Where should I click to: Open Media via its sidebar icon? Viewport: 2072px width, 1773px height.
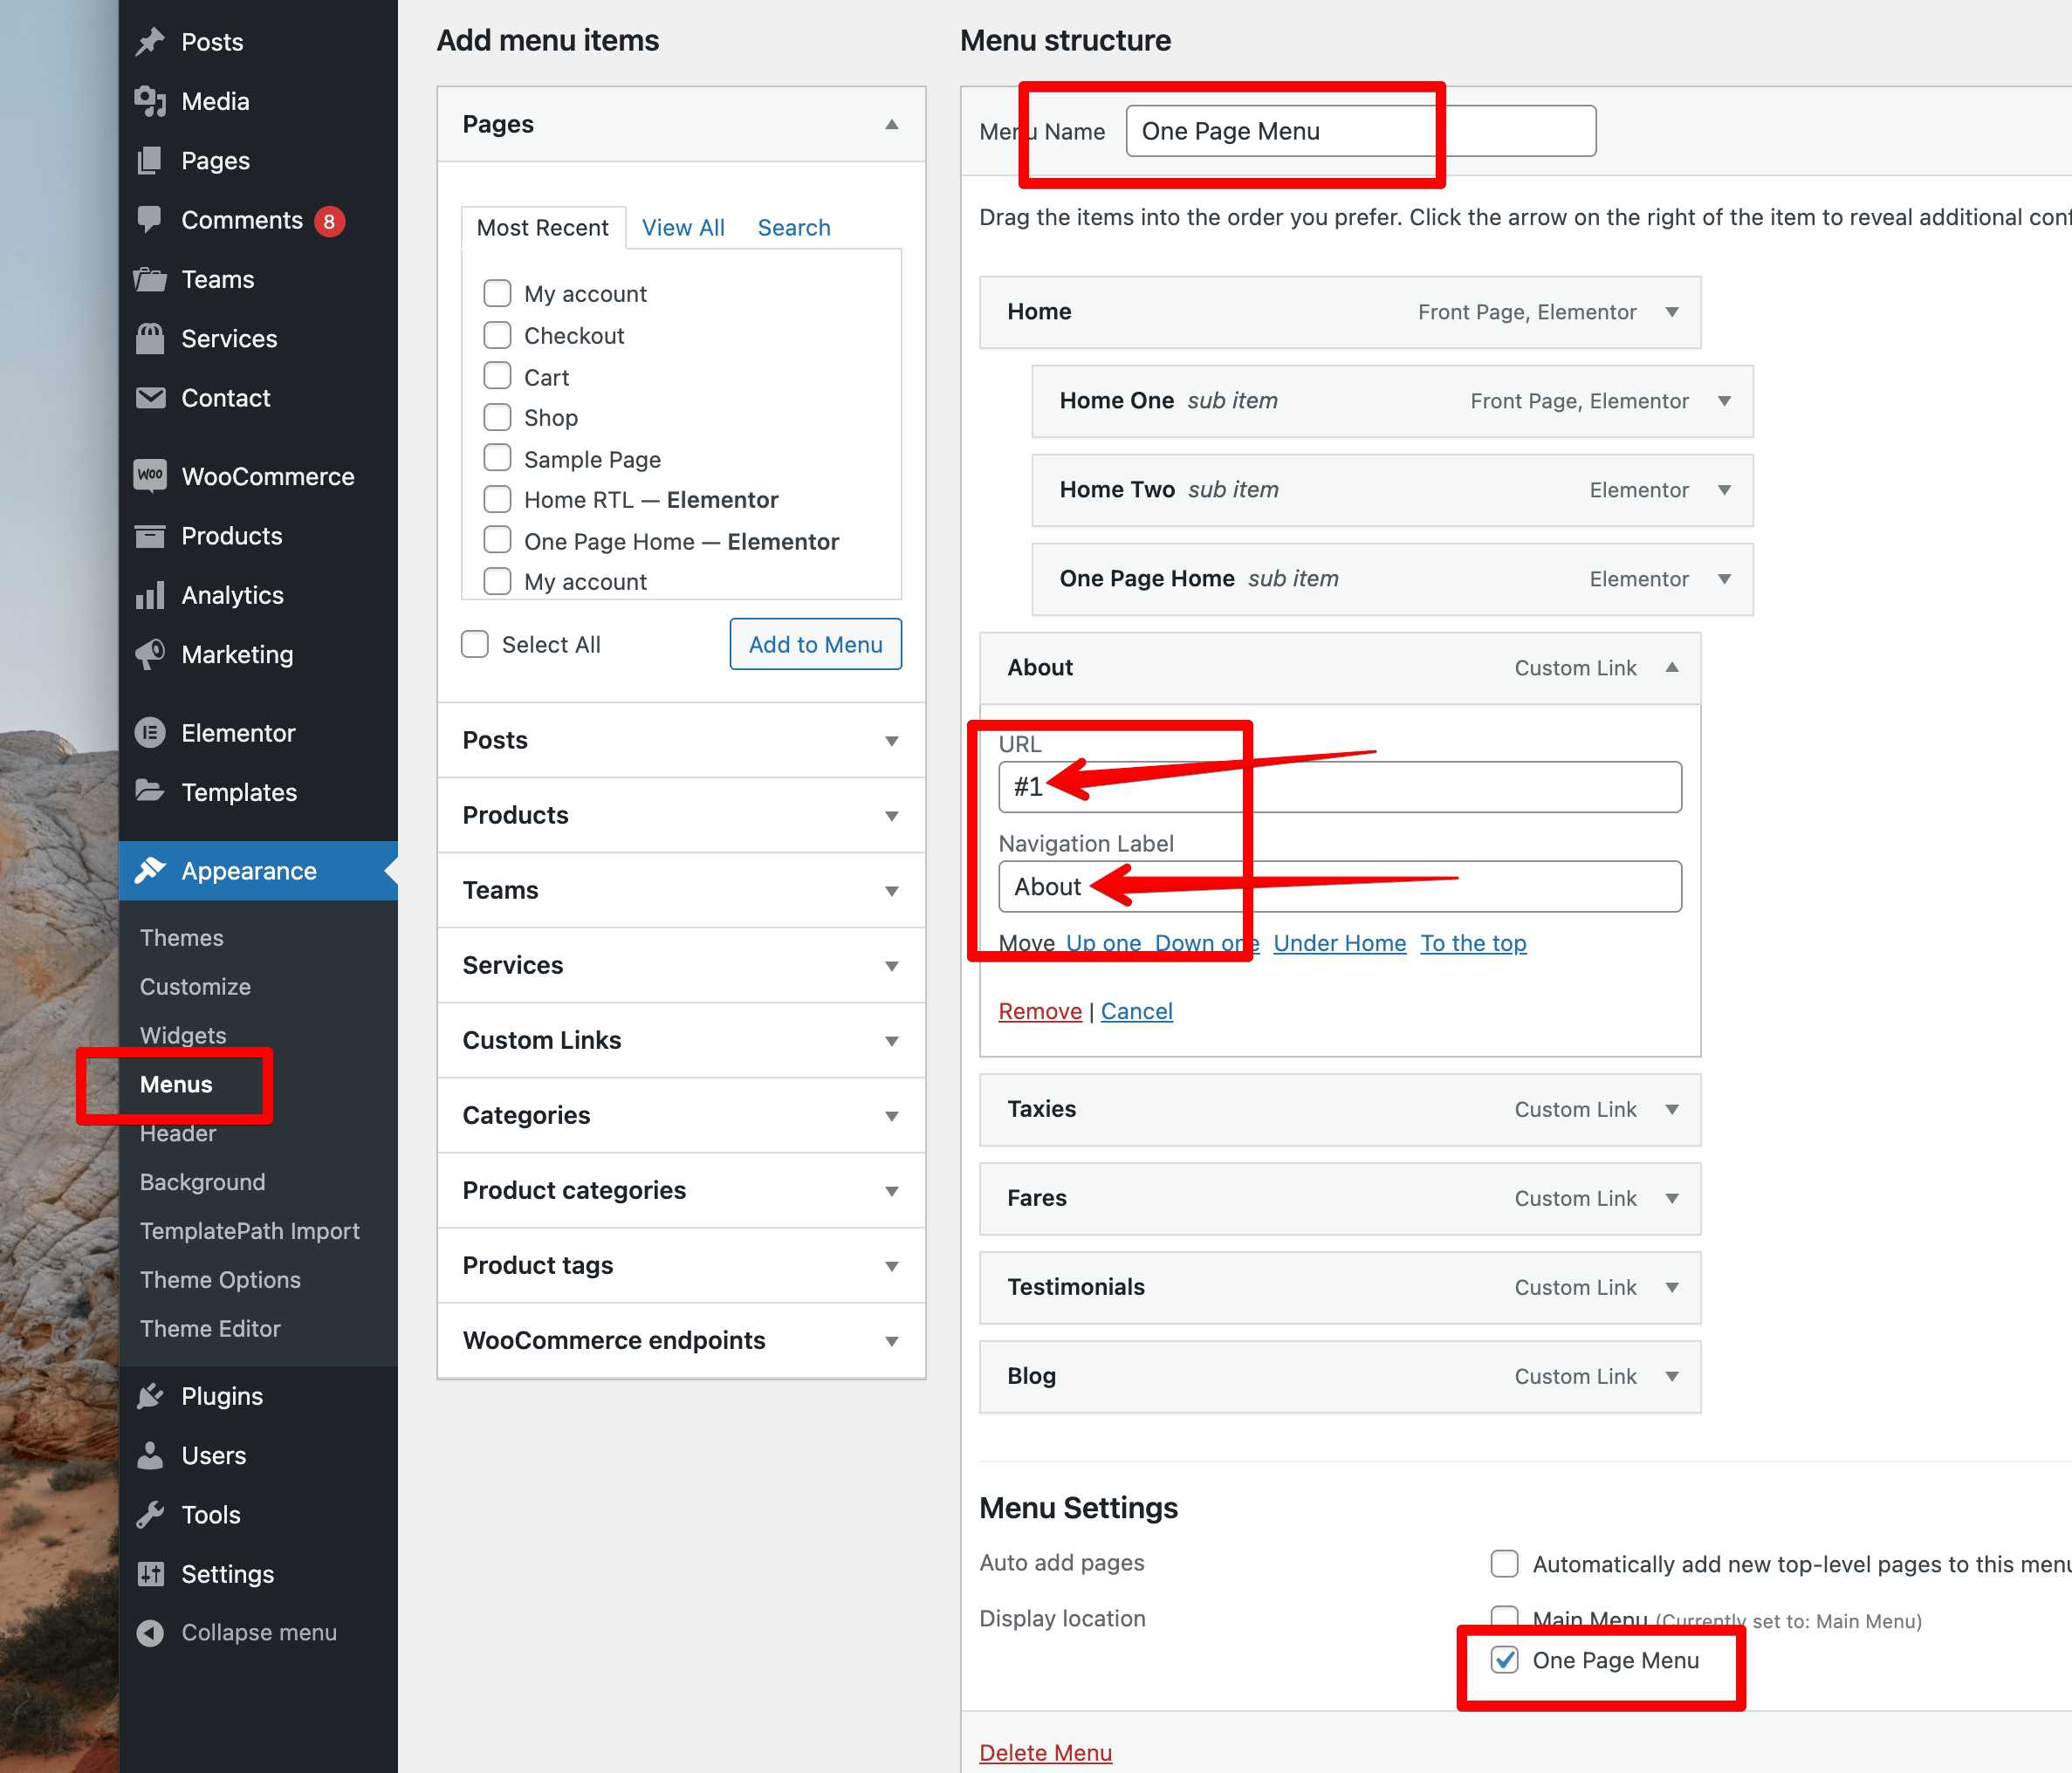[150, 101]
